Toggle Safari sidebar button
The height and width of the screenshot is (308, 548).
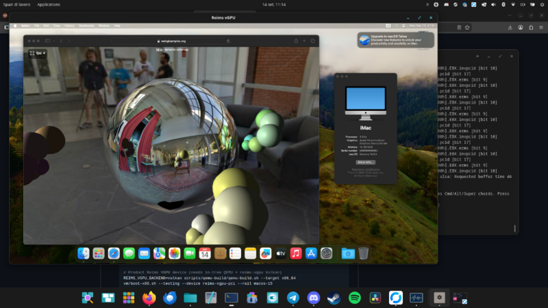pos(47,41)
